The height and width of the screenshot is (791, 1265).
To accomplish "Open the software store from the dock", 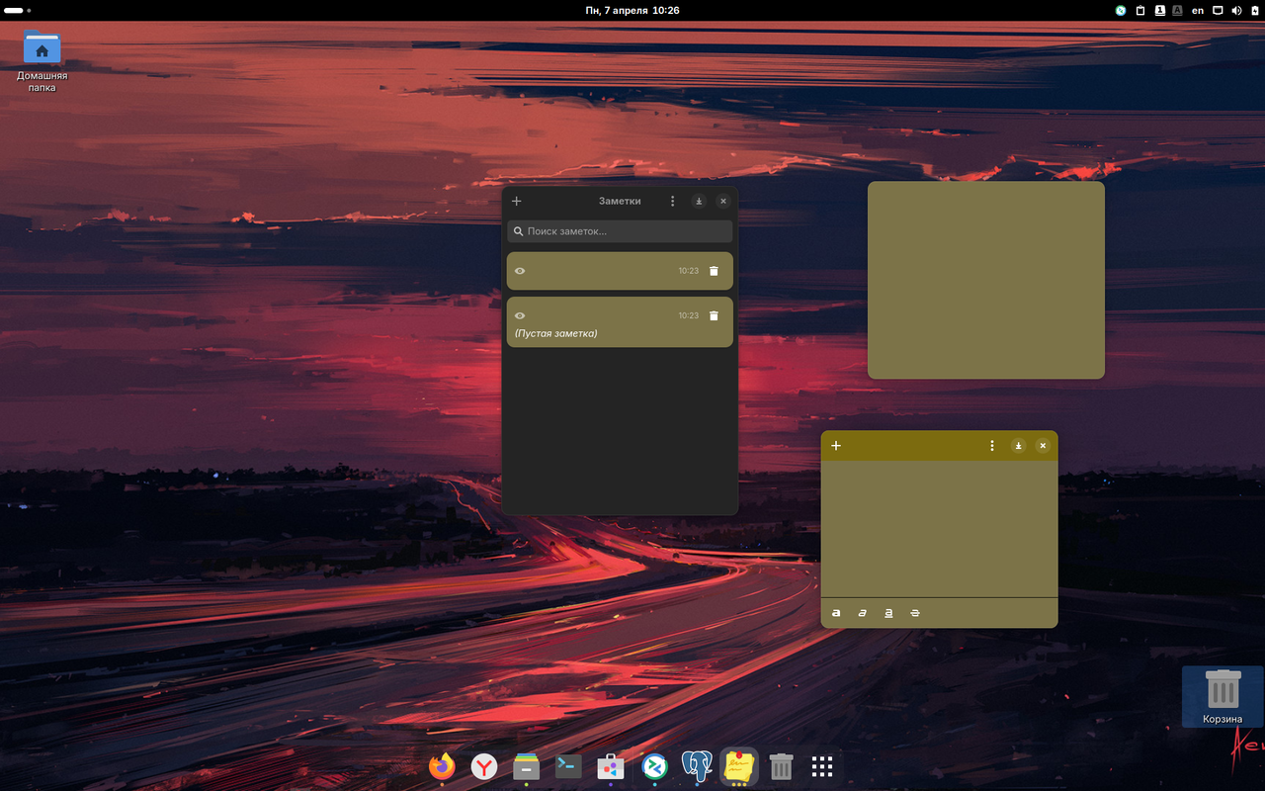I will (611, 766).
